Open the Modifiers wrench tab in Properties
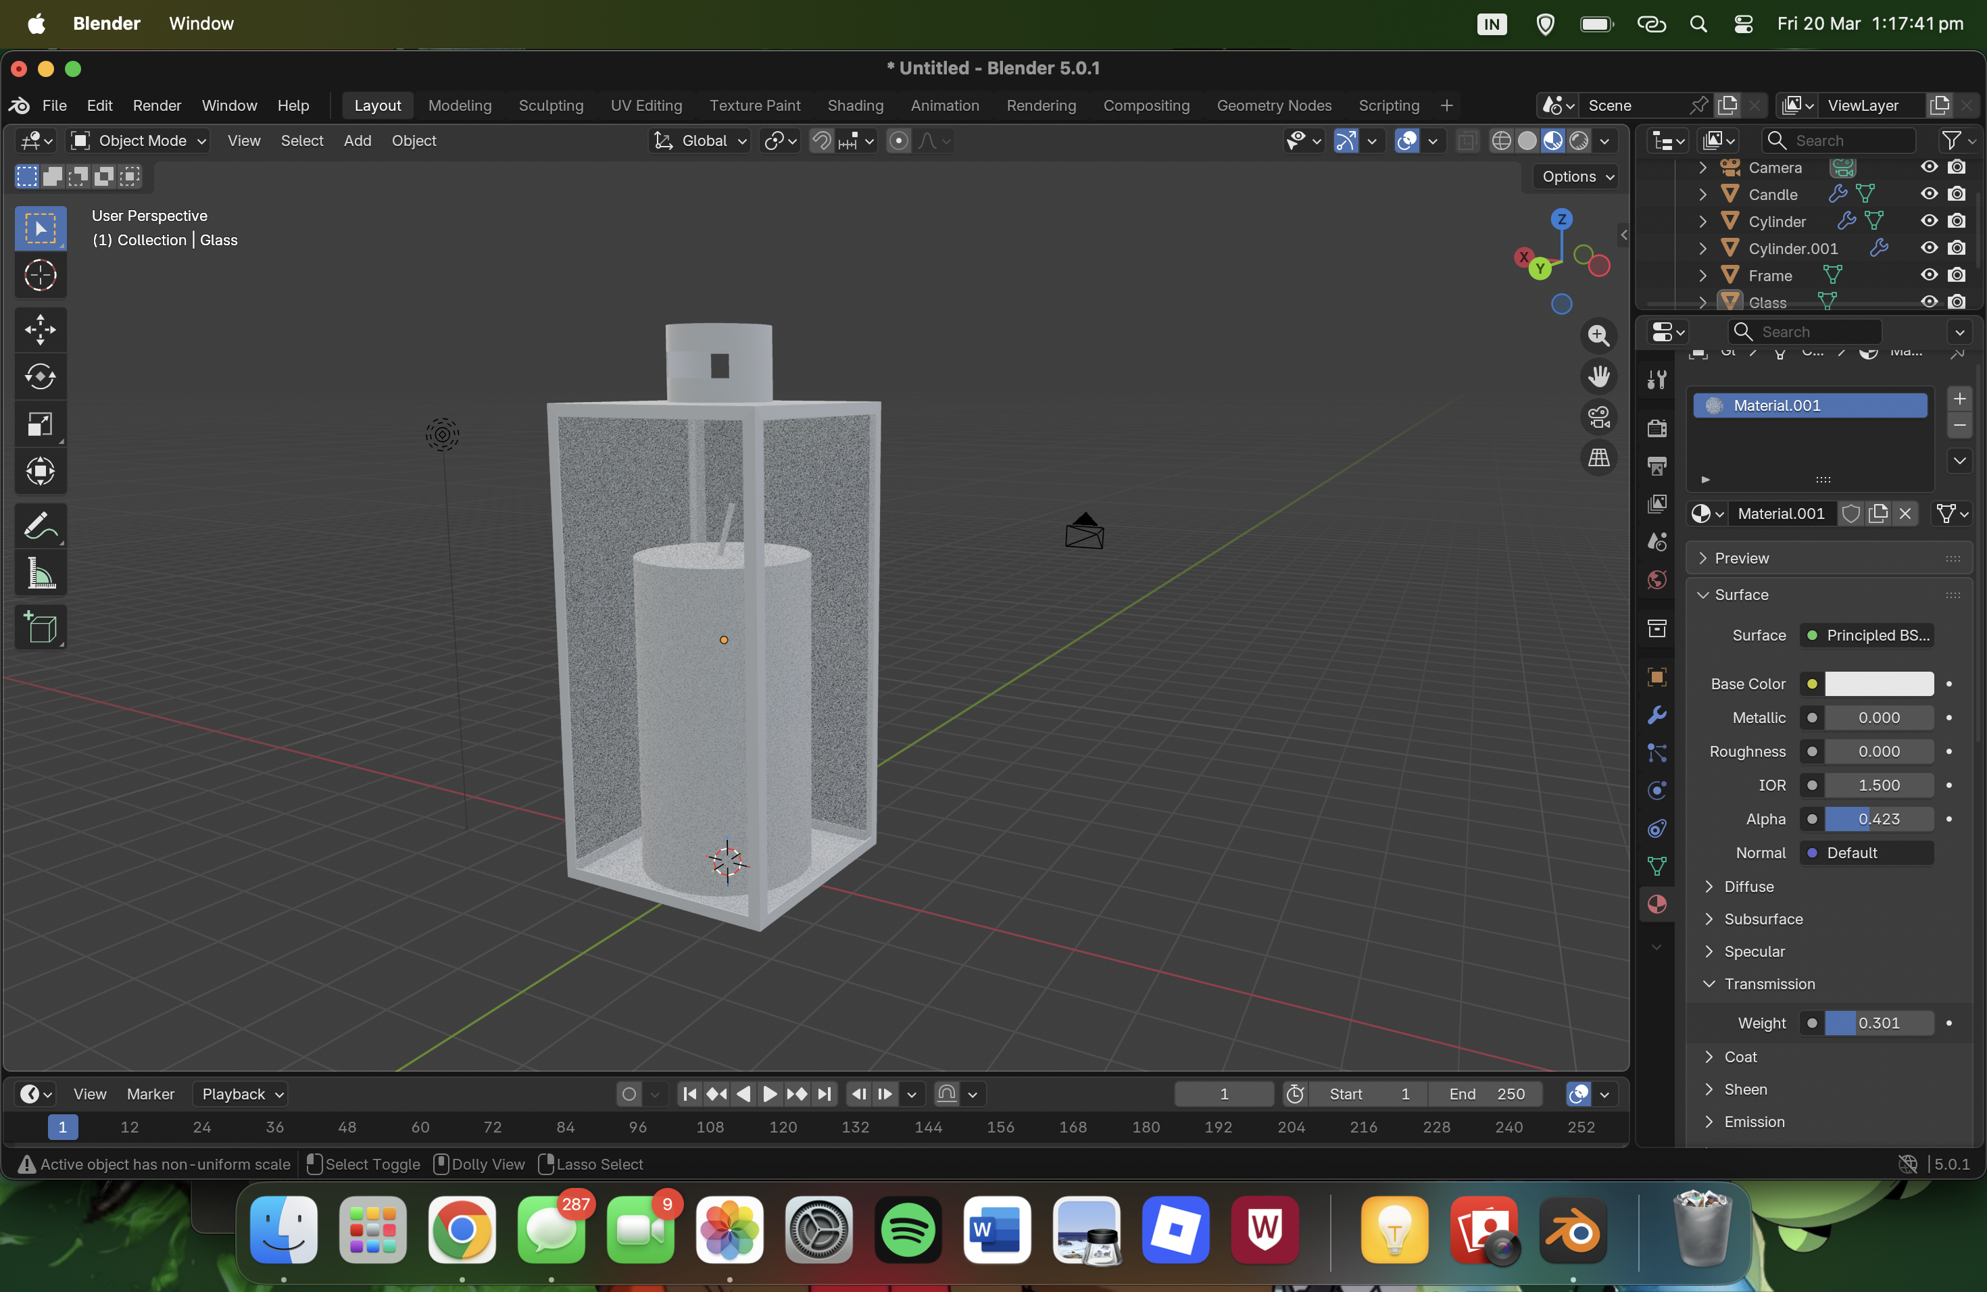 click(x=1657, y=716)
